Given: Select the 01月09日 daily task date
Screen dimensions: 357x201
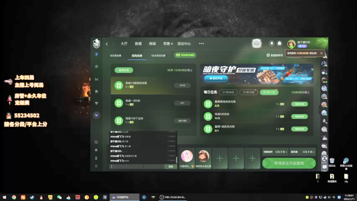Looking at the screenshot, I should click(228, 92).
